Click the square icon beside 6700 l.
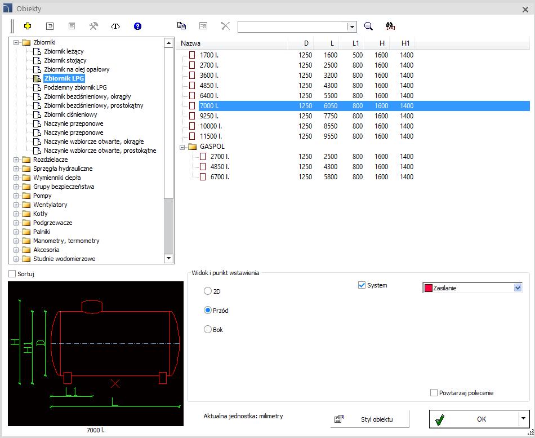The width and height of the screenshot is (535, 438). (203, 177)
